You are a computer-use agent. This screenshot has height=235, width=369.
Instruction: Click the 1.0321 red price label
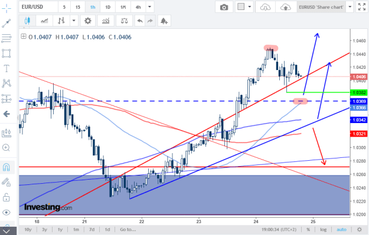pyautogui.click(x=359, y=134)
